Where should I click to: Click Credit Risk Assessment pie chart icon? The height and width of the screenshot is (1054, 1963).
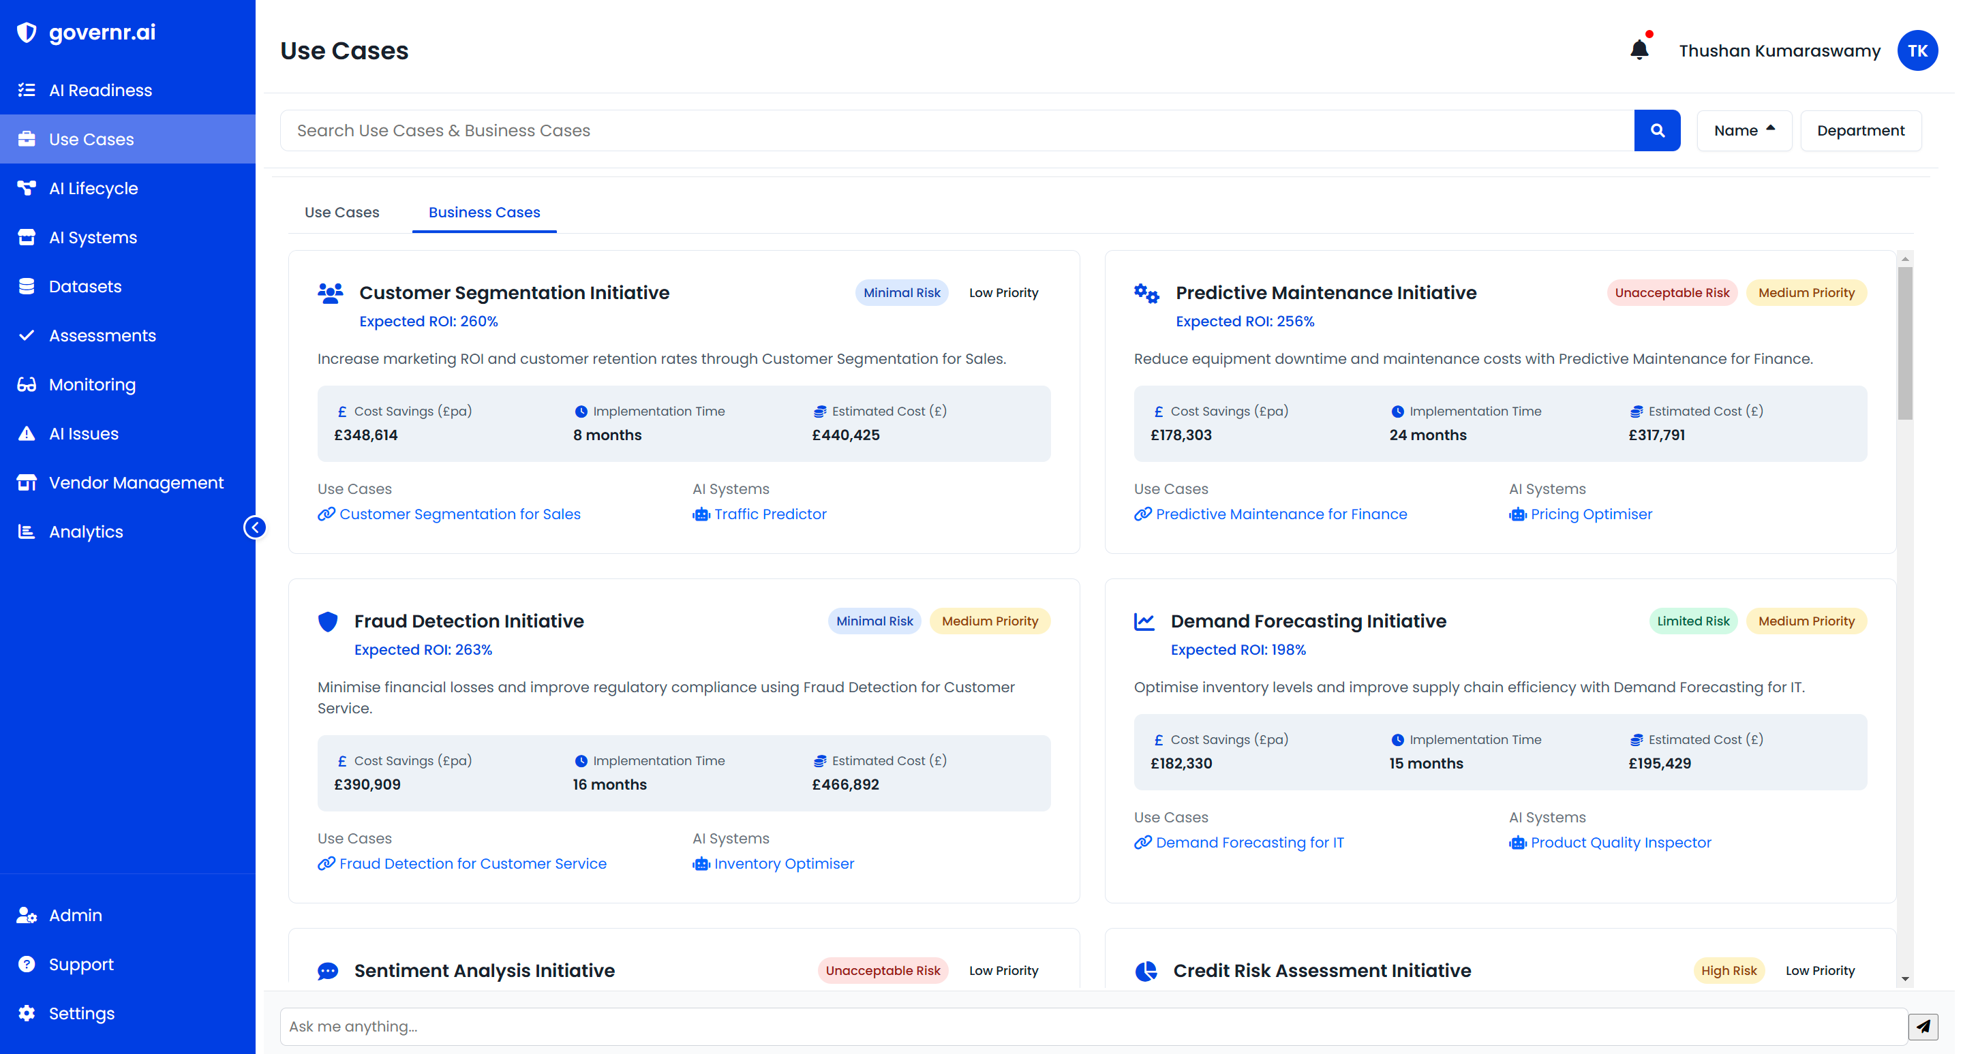pos(1146,971)
